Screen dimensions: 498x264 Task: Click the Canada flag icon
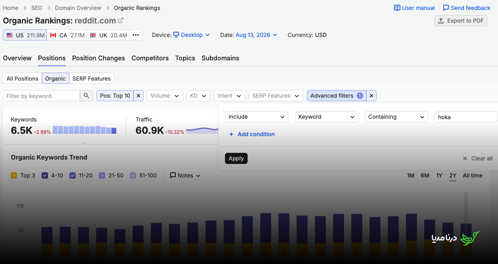pyautogui.click(x=53, y=35)
